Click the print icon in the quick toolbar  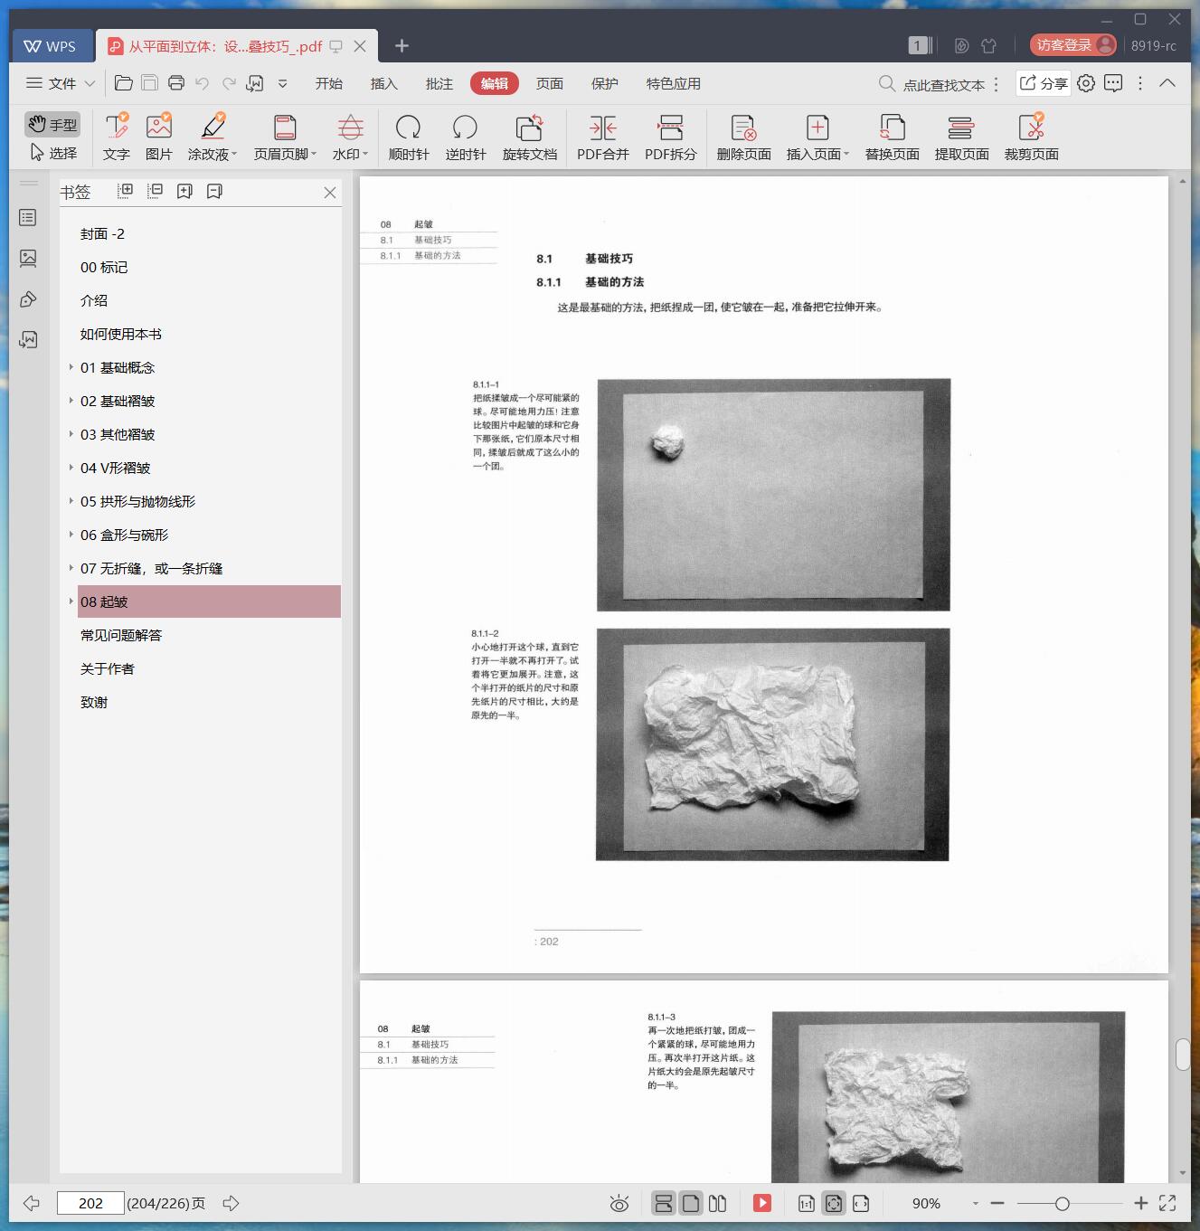[x=176, y=83]
